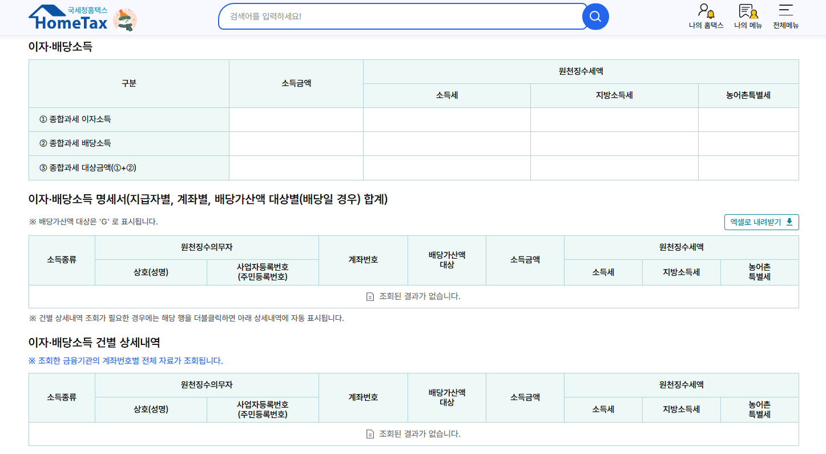Select 상호(성명) header in the 명세서 table
This screenshot has width=826, height=454.
point(151,272)
